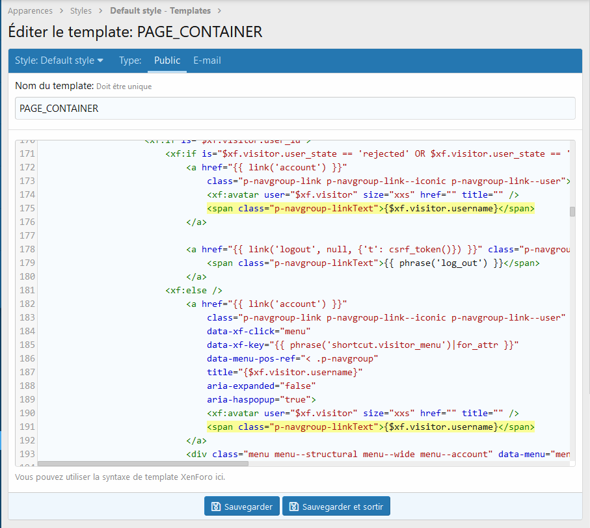Place cursor on highlighted line 175 span
Image resolution: width=590 pixels, height=528 pixels.
pos(371,208)
